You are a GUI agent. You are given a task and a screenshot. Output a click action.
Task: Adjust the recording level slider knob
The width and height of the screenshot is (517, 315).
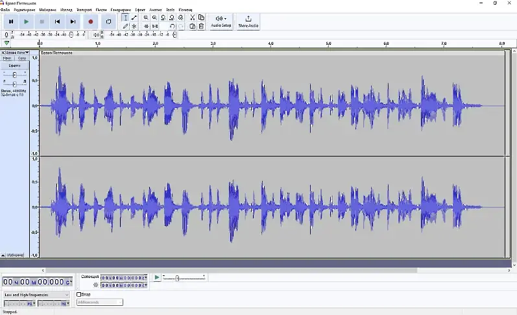tap(71, 34)
